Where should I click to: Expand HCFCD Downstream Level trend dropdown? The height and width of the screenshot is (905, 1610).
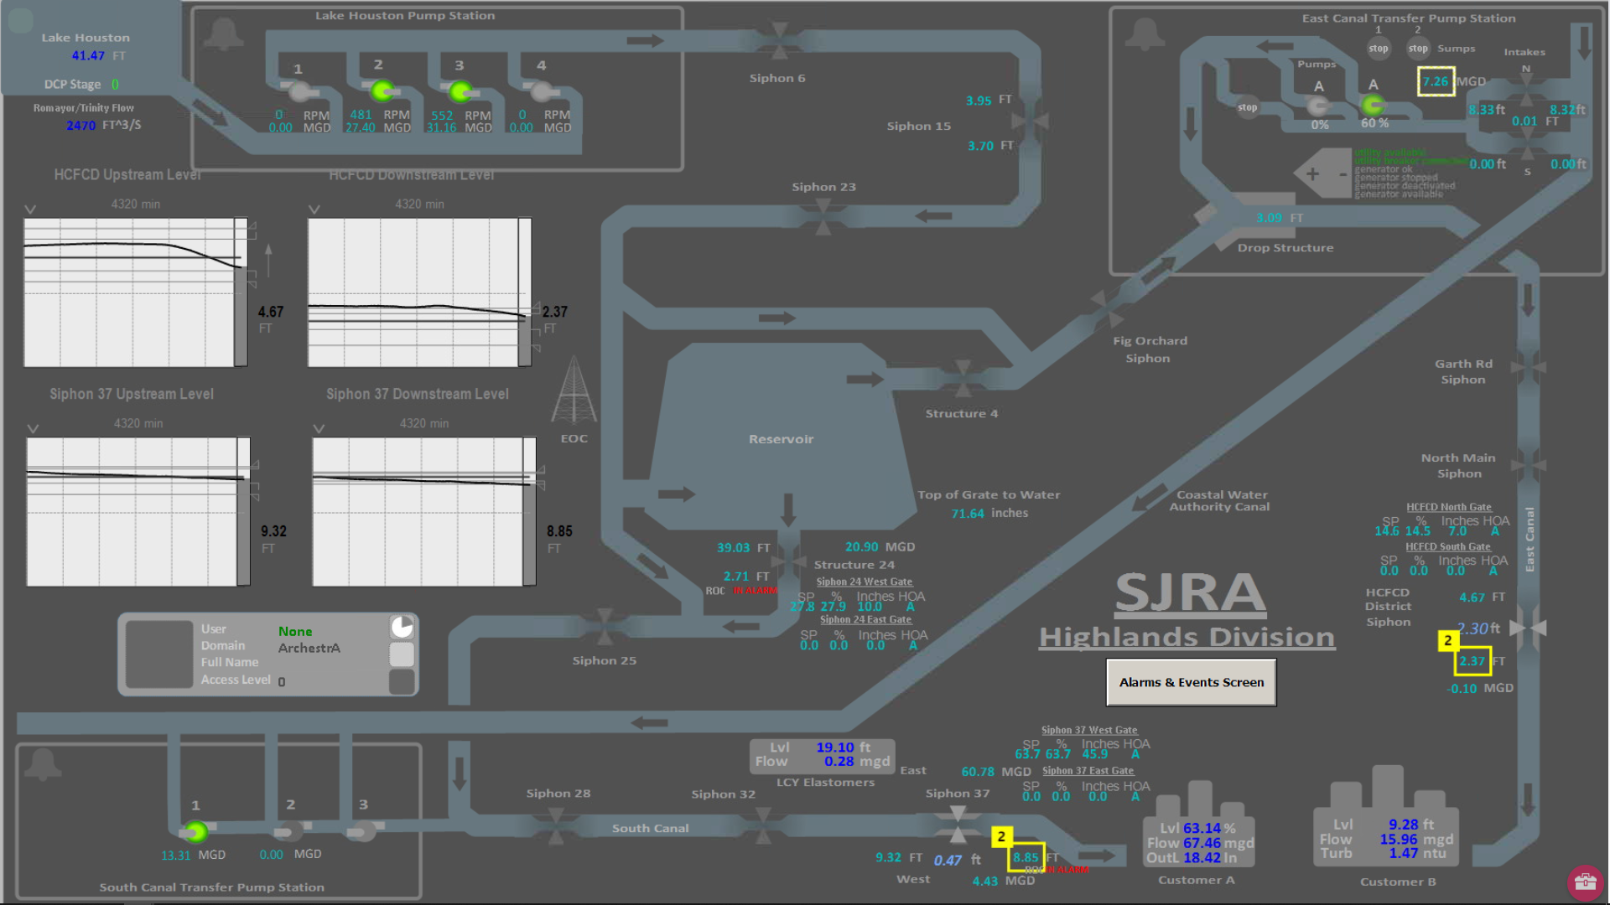click(314, 209)
